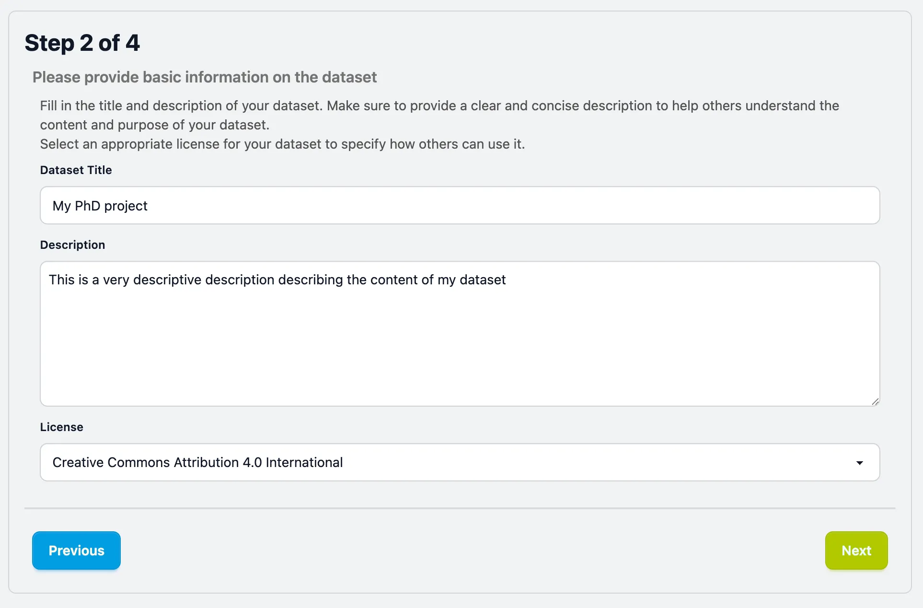
Task: Click the License dropdown arrow
Action: 859,463
